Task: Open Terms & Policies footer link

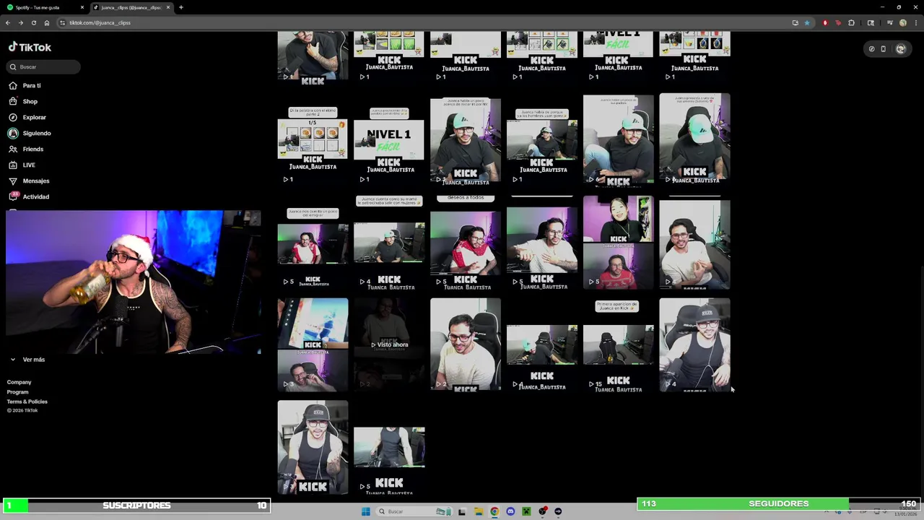Action: (27, 402)
